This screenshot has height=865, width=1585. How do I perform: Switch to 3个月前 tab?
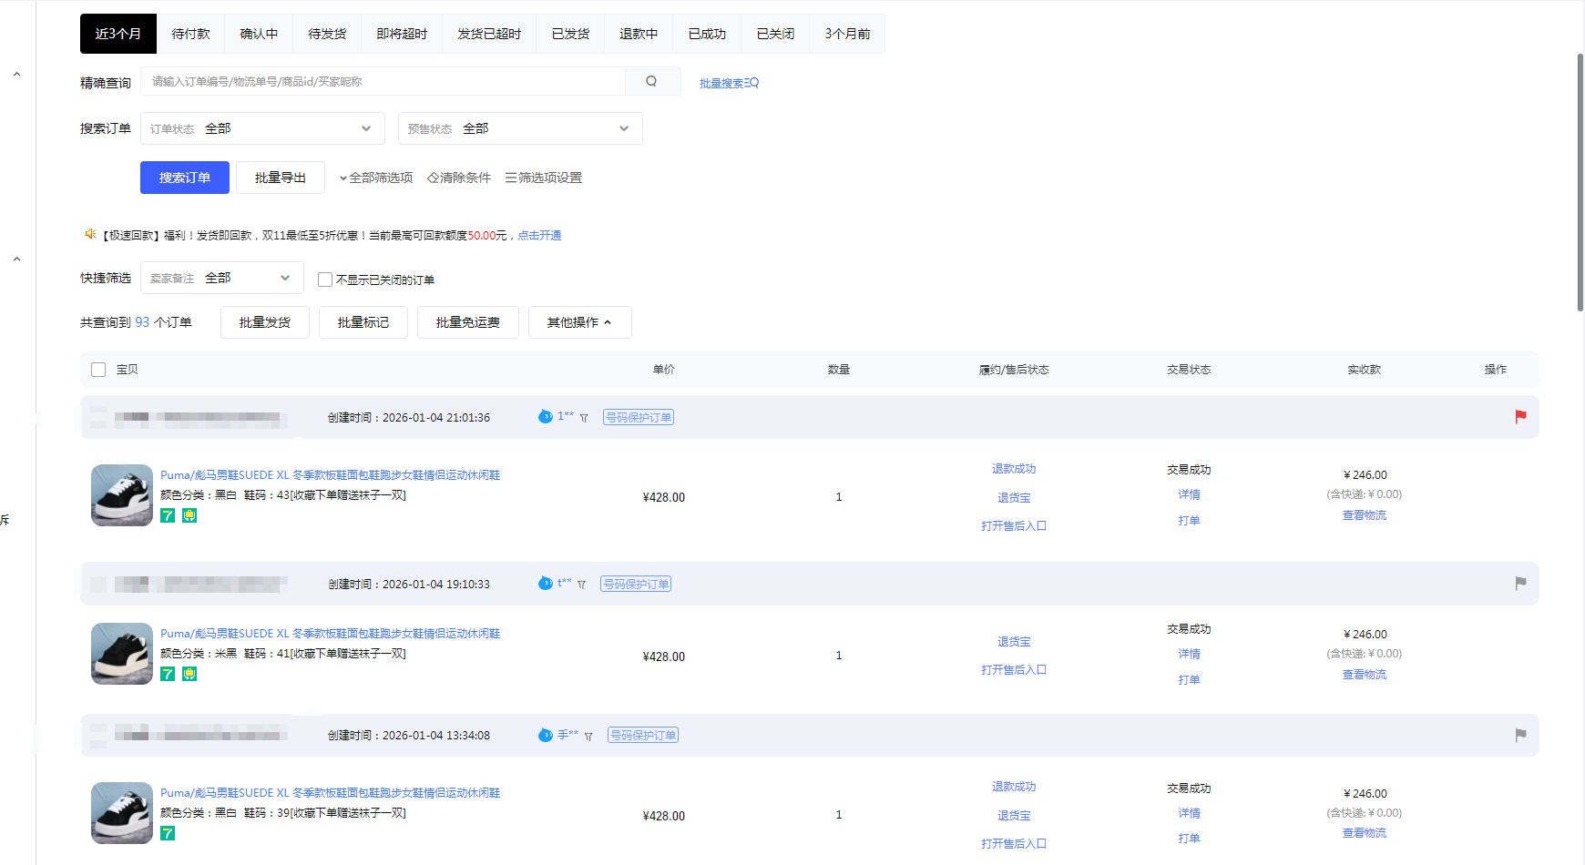847,34
